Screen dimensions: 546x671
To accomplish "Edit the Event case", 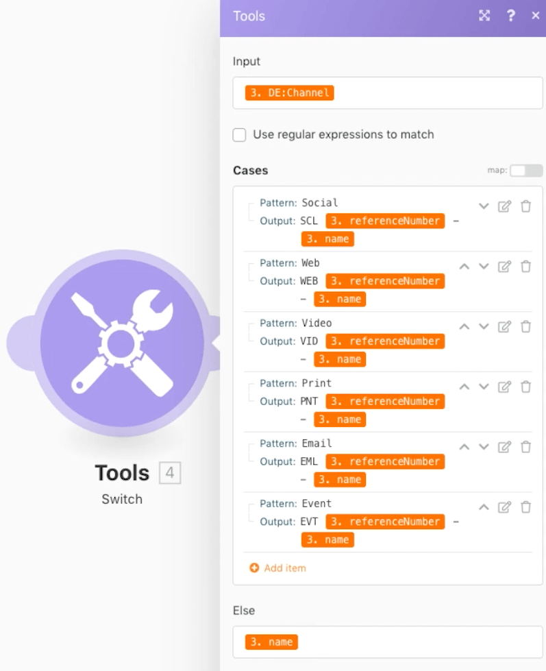I will click(504, 507).
